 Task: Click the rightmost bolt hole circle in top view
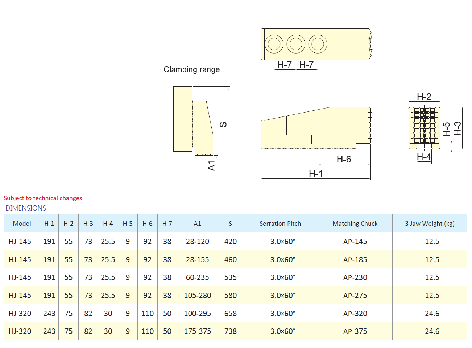[x=318, y=44]
